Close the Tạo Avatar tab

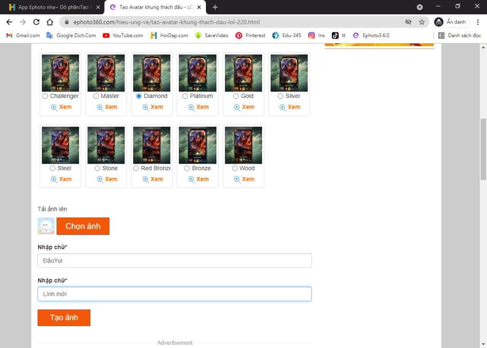click(199, 7)
